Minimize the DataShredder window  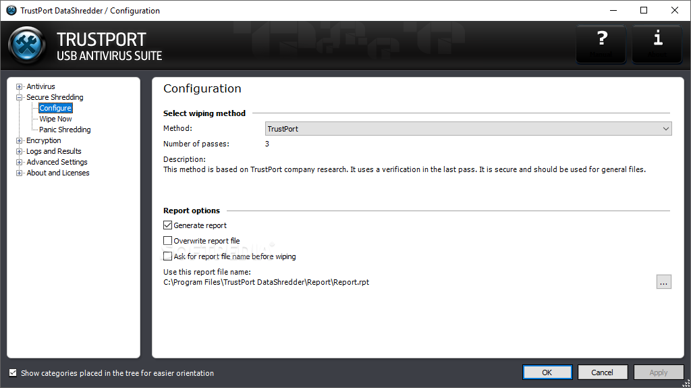tap(613, 10)
